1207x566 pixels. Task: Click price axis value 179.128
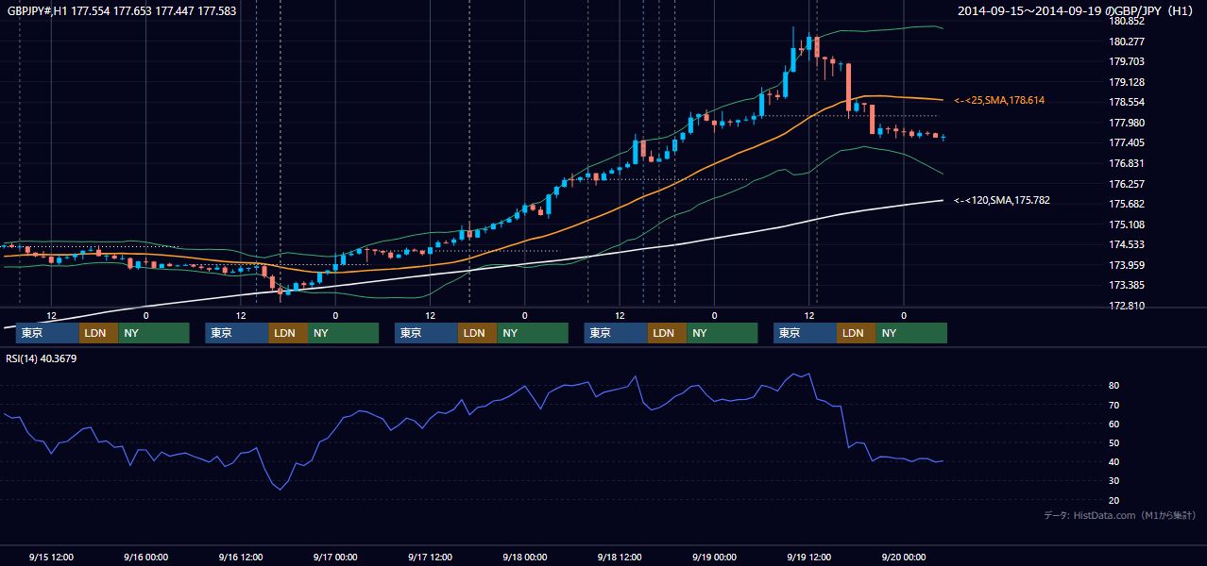pos(1127,82)
